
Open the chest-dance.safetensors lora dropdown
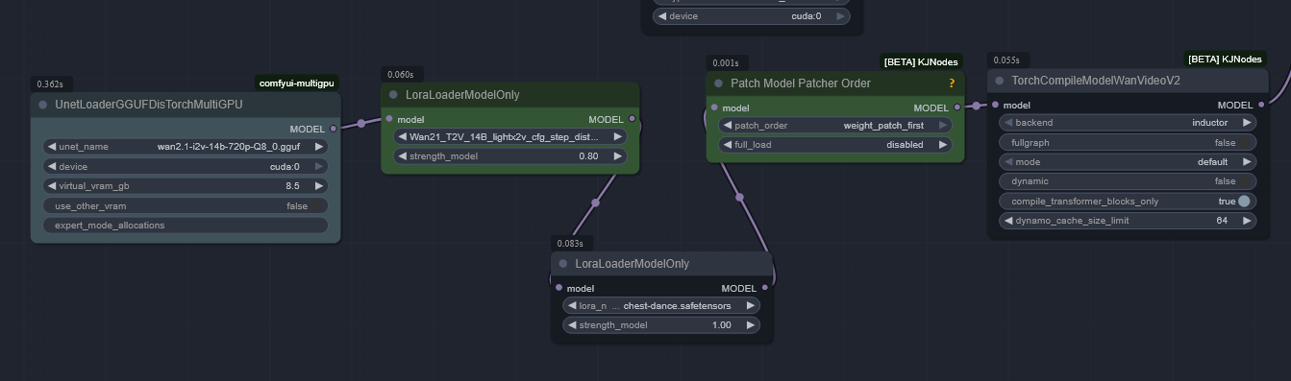pyautogui.click(x=662, y=306)
